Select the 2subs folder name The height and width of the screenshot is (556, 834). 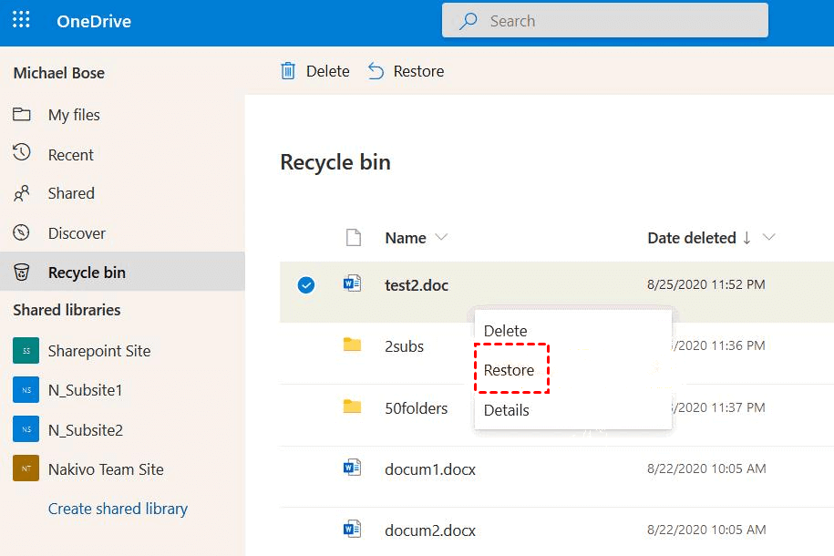404,346
